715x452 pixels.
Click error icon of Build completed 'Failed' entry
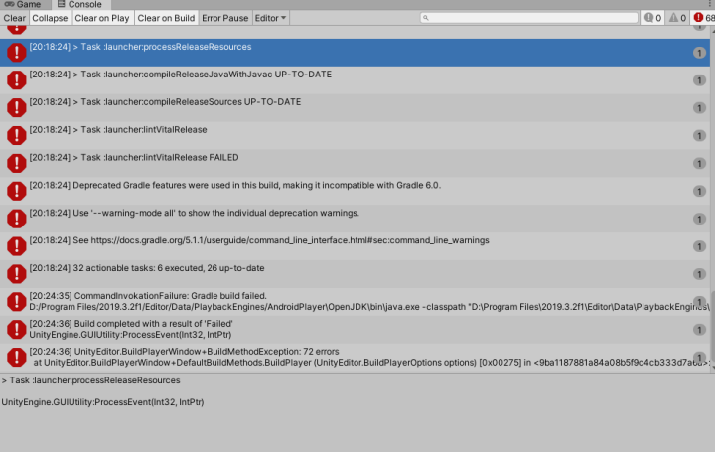coord(16,329)
